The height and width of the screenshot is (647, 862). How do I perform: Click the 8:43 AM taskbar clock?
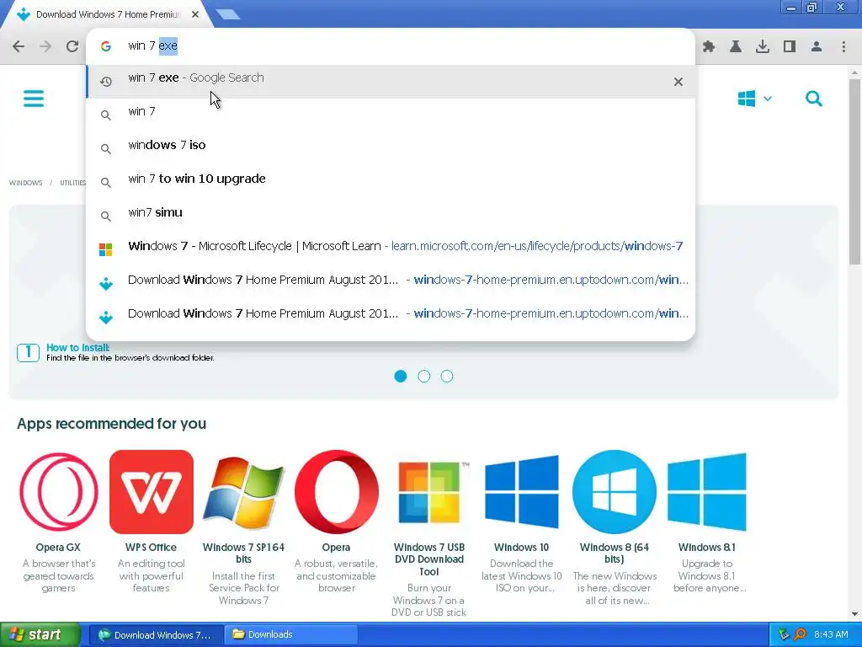[x=831, y=635]
